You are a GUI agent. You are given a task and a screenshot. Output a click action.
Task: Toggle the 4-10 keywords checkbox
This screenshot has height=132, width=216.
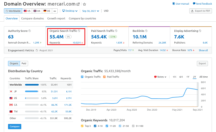95,126
